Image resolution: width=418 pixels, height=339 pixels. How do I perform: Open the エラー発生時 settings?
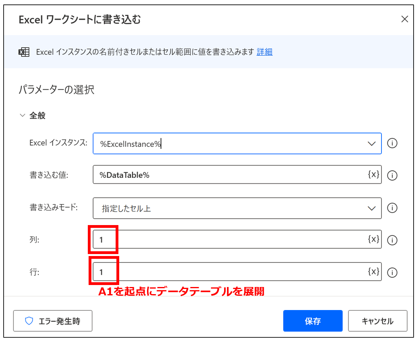pyautogui.click(x=53, y=321)
